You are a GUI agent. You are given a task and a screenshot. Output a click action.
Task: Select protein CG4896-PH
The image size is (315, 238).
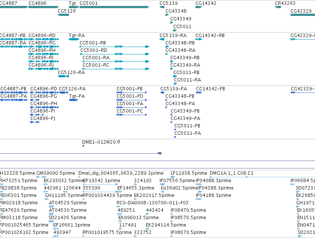click(44, 104)
